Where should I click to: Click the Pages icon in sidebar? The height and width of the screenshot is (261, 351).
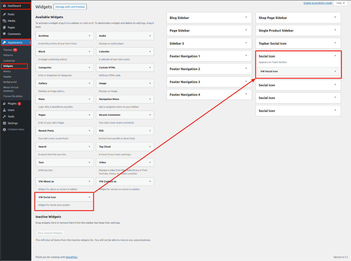[4, 27]
